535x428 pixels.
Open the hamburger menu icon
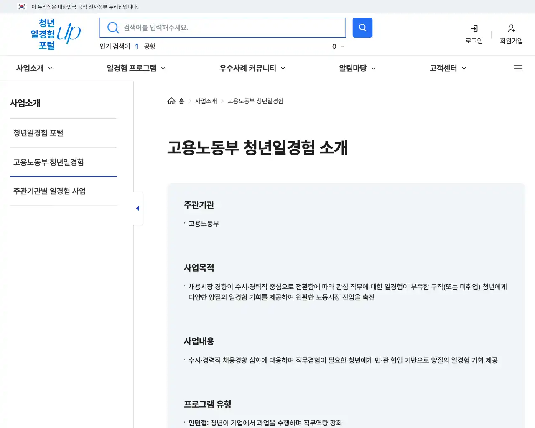[518, 68]
